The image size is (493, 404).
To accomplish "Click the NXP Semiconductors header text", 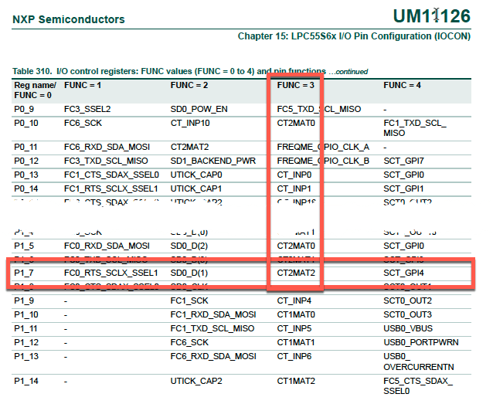I will click(x=69, y=19).
